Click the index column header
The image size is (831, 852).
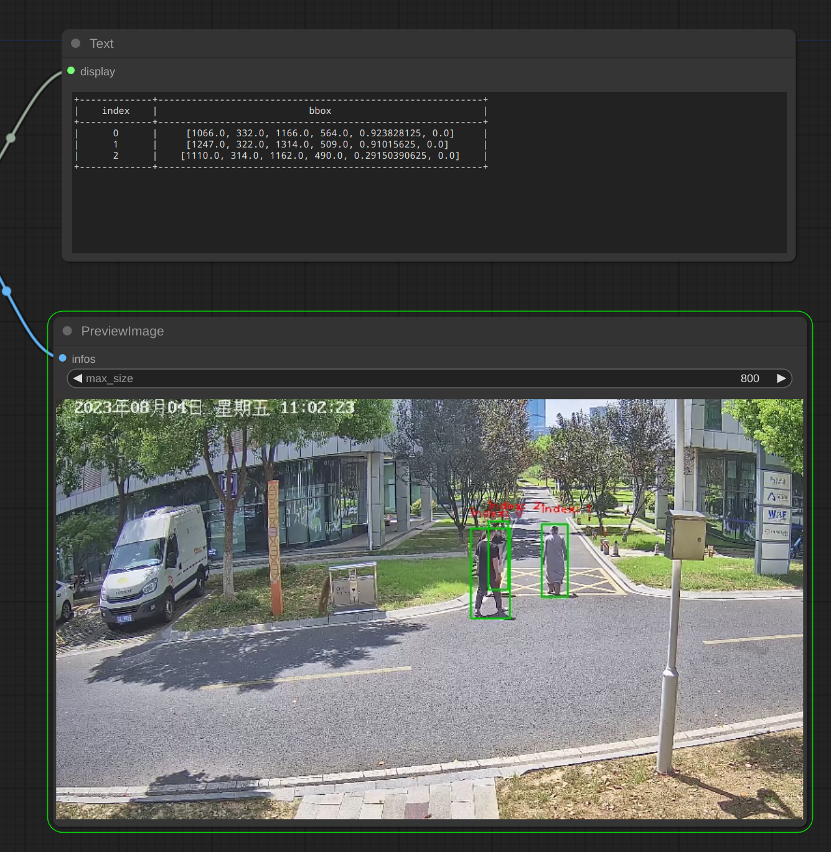click(116, 111)
